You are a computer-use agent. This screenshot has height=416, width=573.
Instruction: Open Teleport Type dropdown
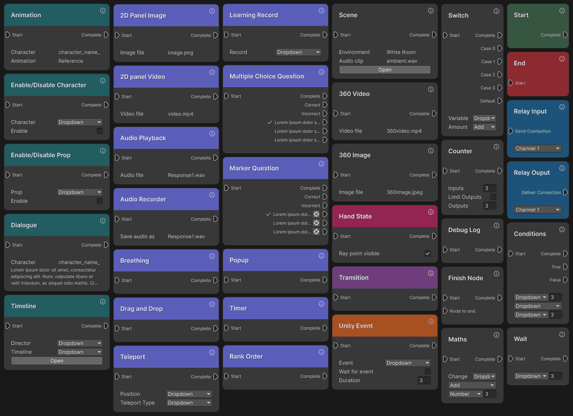(189, 403)
